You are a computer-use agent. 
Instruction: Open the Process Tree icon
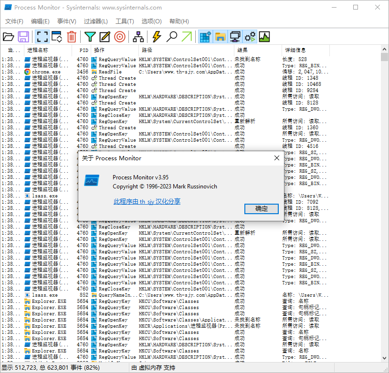pos(138,37)
